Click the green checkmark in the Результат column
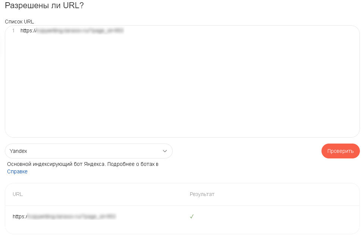Image resolution: width=364 pixels, height=241 pixels. click(x=192, y=216)
